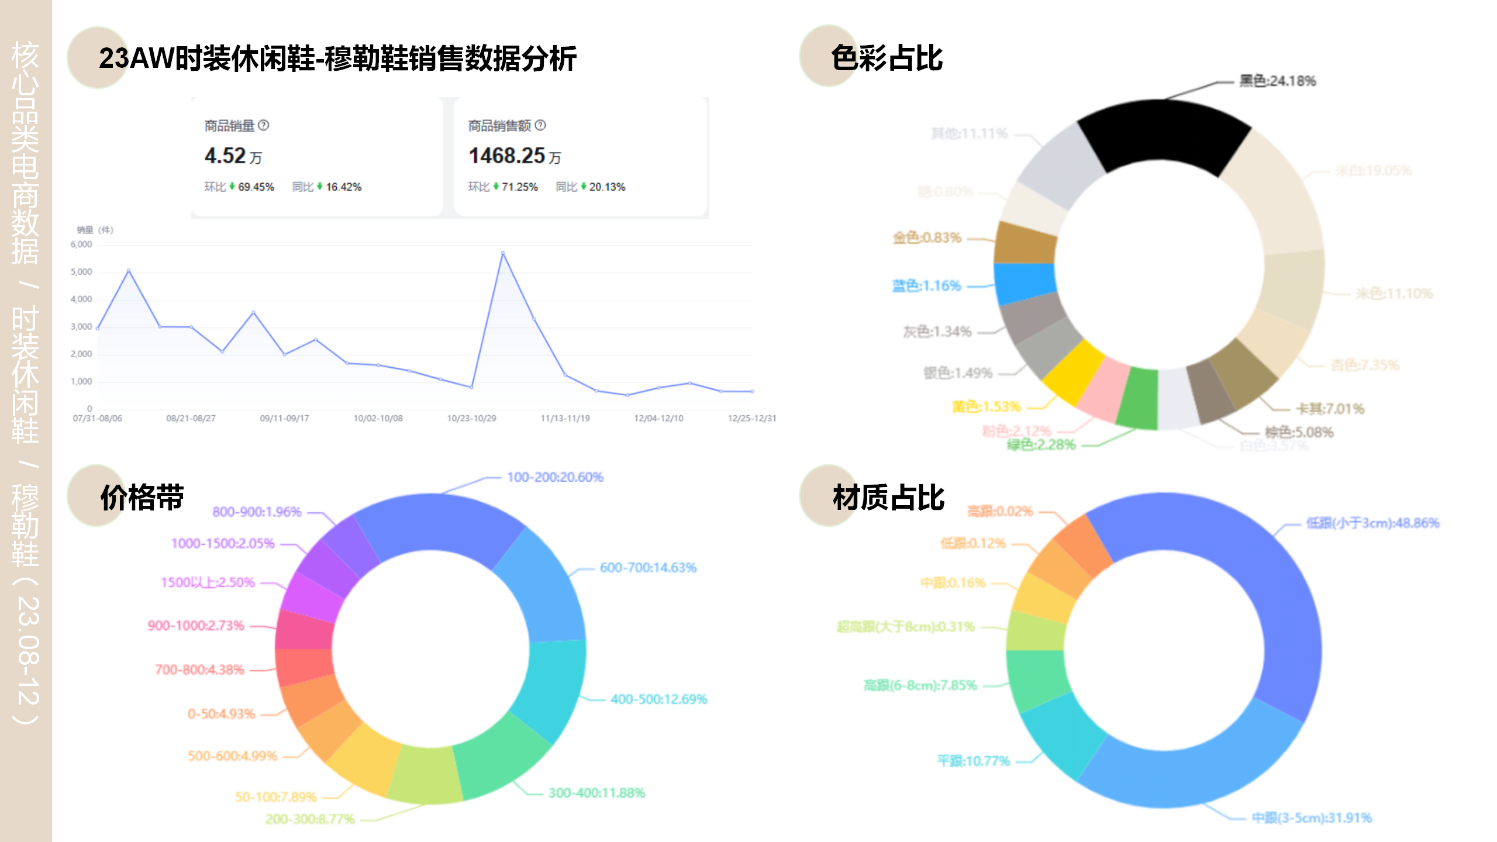Click the help icon beside 商品销量

[264, 125]
